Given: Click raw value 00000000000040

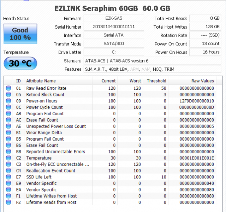Looking at the screenshot, I should point(197,183).
